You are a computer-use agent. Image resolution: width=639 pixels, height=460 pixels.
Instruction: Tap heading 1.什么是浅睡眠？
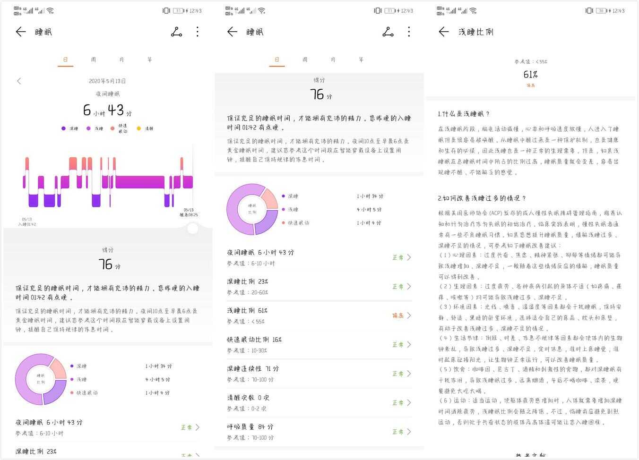point(463,114)
